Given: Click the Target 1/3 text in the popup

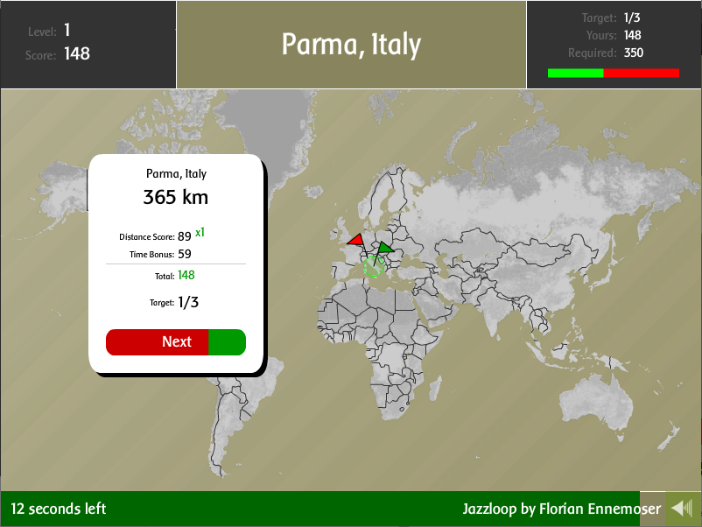Looking at the screenshot, I should click(174, 302).
